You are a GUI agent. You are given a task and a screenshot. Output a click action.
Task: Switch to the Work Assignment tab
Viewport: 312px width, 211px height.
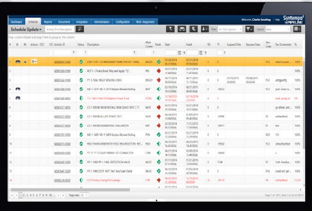pos(145,22)
